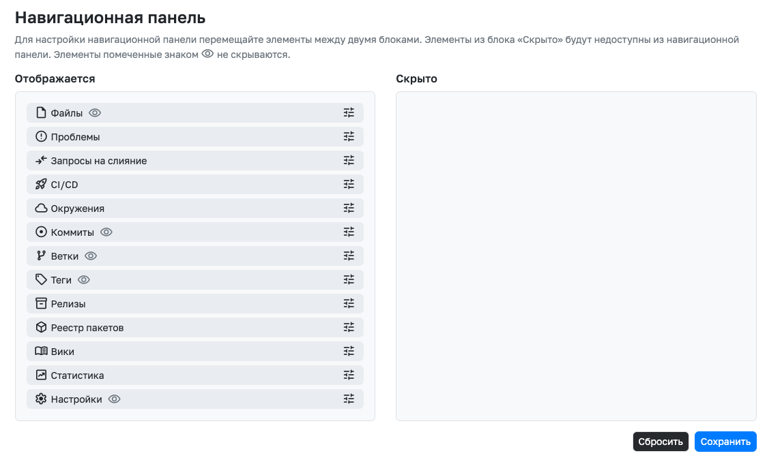Image resolution: width=767 pixels, height=462 pixels.
Task: Click the chart icon beside Статистика
Action: click(41, 375)
